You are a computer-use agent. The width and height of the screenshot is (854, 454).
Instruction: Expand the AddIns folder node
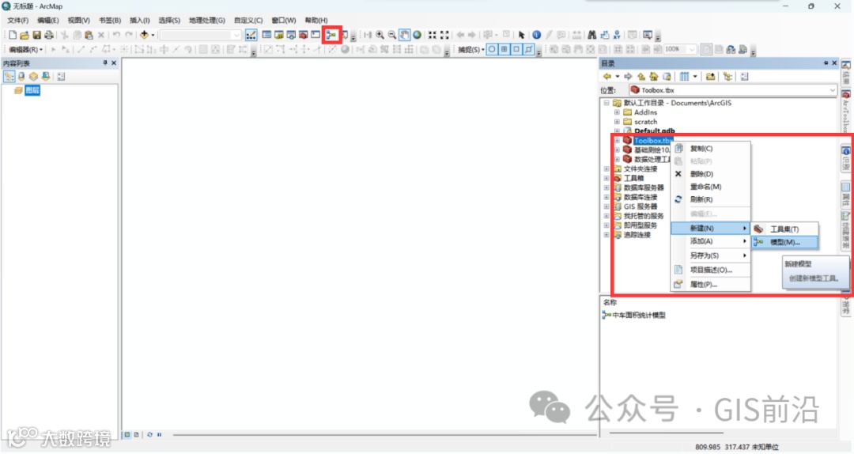[x=617, y=112]
